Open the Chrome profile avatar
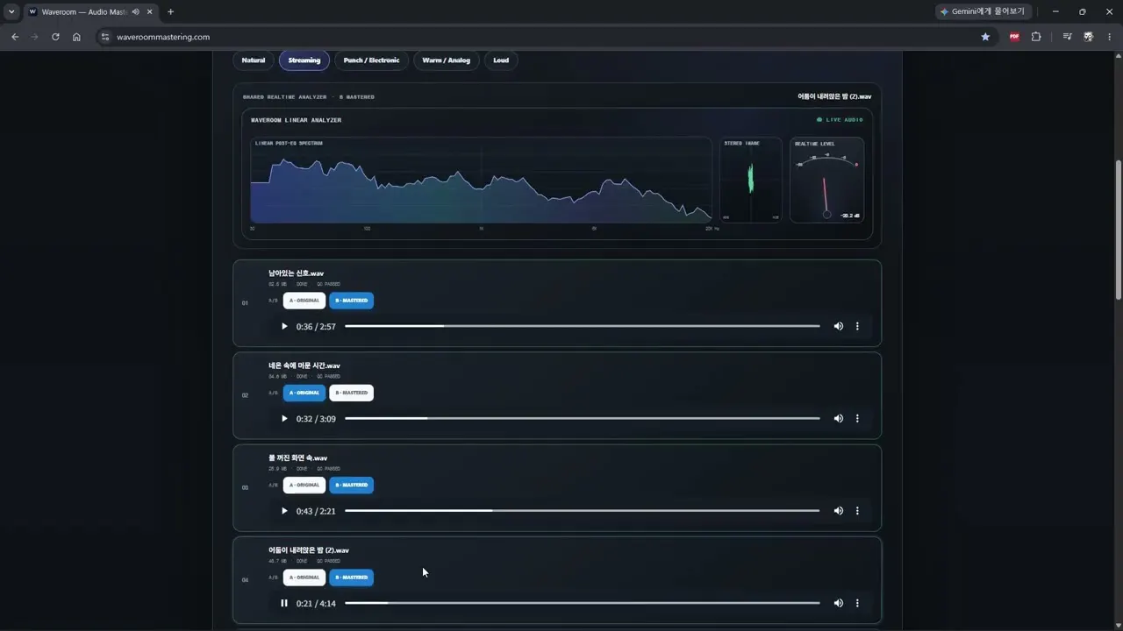The width and height of the screenshot is (1123, 631). 1089,37
